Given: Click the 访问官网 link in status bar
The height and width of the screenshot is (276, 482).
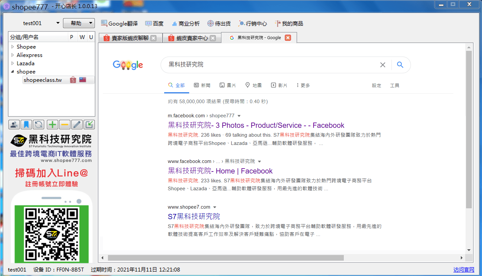Looking at the screenshot, I should coord(464,270).
